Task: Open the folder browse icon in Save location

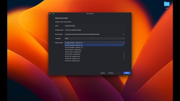Action: (123, 34)
